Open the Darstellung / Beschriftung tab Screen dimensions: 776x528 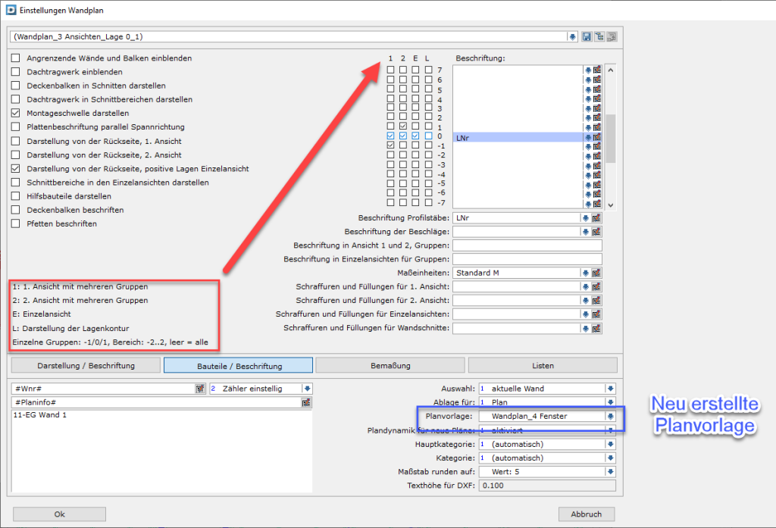point(86,366)
